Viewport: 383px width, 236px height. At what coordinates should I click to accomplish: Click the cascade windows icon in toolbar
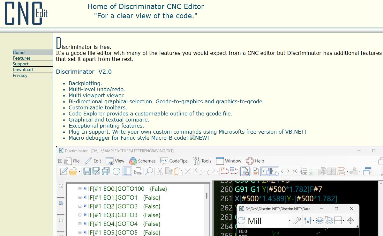[367, 171]
